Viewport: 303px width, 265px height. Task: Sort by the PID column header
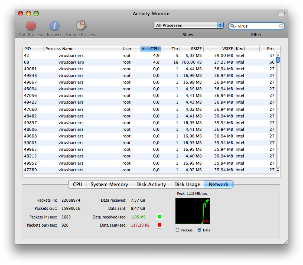point(33,49)
